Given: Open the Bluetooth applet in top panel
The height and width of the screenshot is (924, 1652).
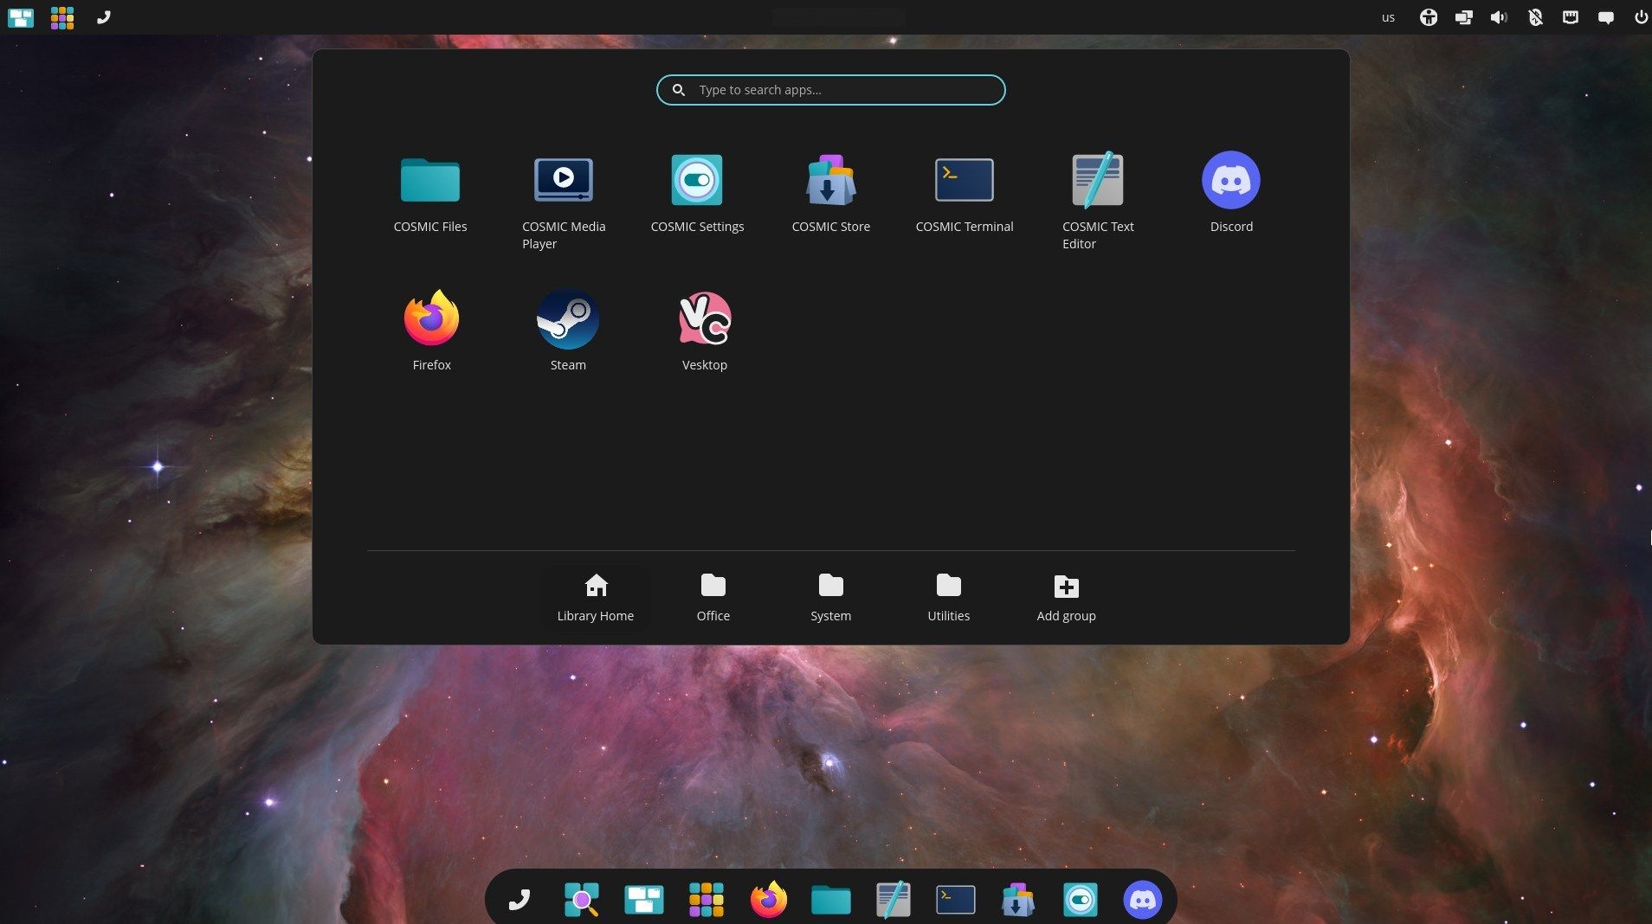Looking at the screenshot, I should coord(1534,17).
